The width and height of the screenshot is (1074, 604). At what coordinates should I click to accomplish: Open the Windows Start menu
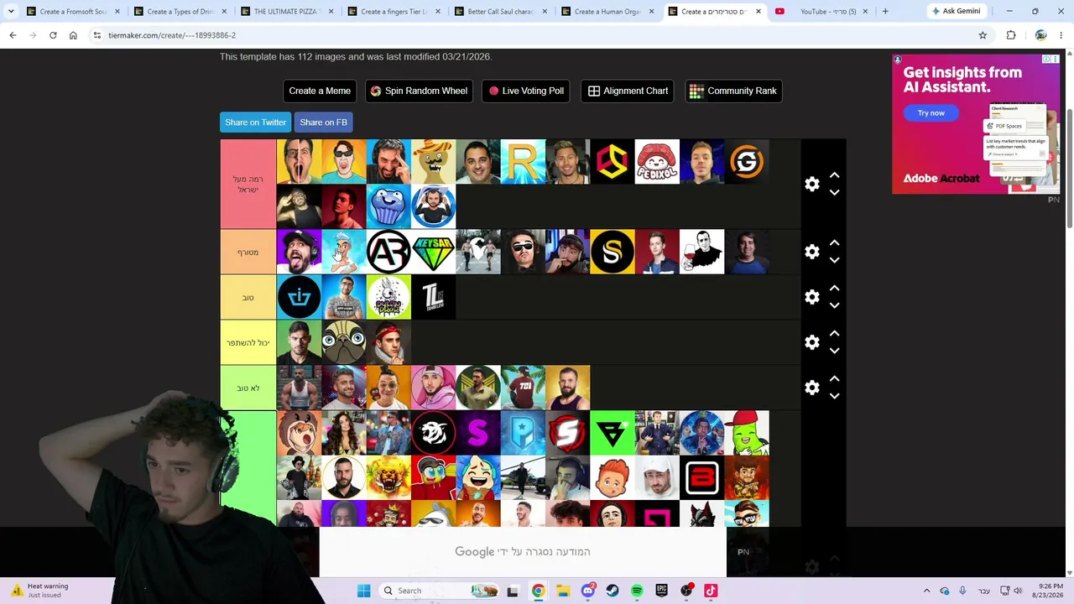[x=363, y=591]
